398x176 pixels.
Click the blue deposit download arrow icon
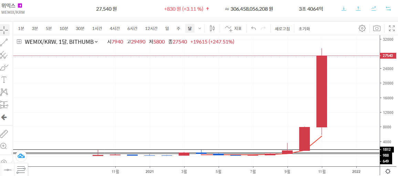(343, 9)
